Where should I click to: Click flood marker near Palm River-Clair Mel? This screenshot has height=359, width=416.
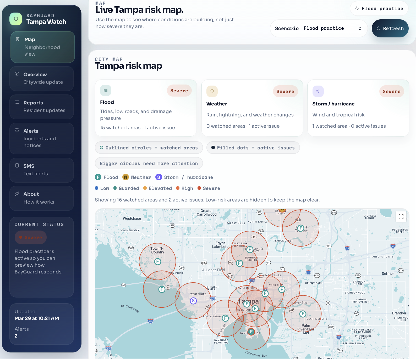coord(303,314)
